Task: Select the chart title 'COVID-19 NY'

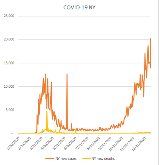Action: (79, 8)
